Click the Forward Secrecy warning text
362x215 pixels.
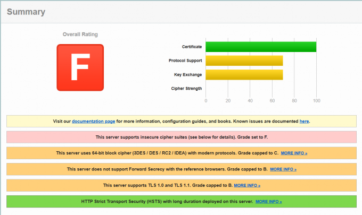pyautogui.click(x=167, y=169)
